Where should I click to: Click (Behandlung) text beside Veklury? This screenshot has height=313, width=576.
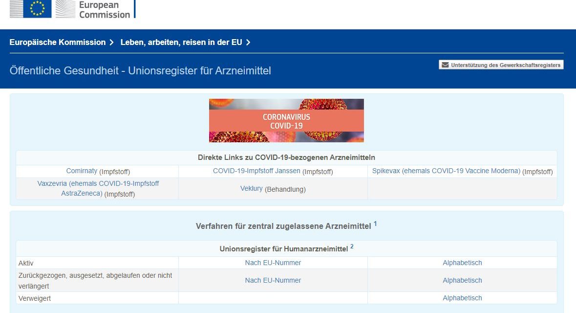285,189
